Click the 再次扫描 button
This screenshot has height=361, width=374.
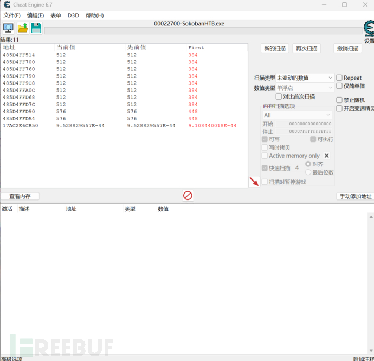306,48
